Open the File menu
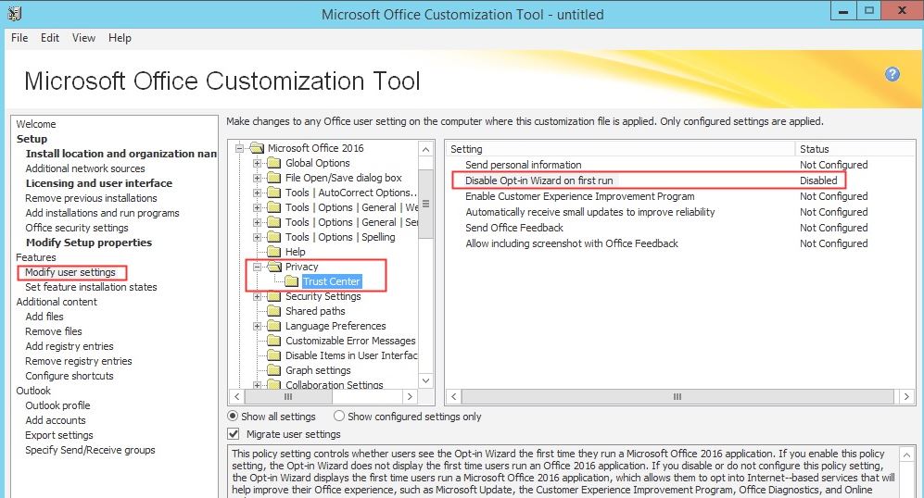The image size is (924, 498). 19,38
